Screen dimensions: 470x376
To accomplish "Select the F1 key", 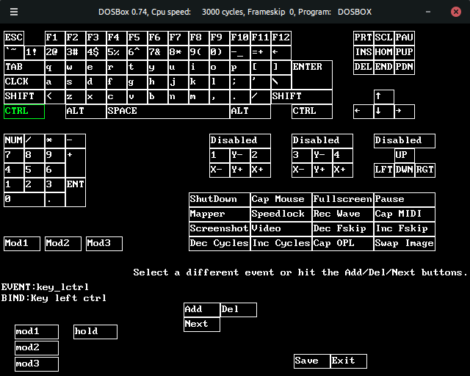I will [55, 38].
